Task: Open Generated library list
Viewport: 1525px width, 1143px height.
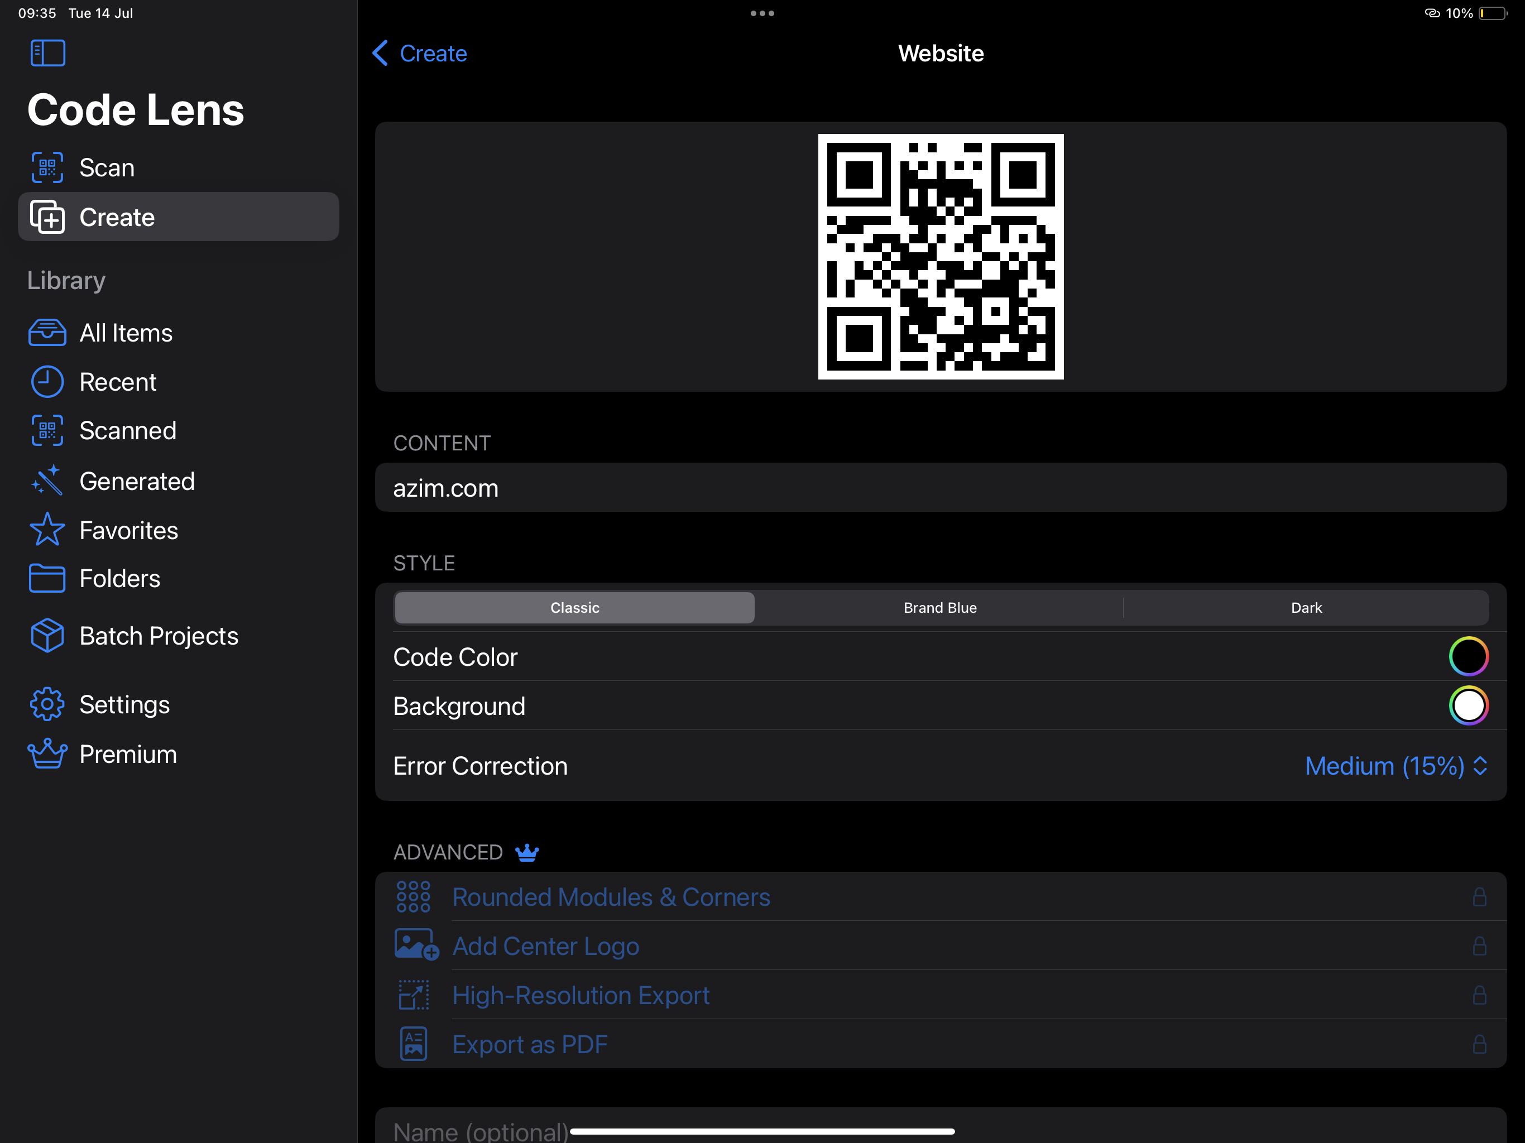Action: coord(179,481)
